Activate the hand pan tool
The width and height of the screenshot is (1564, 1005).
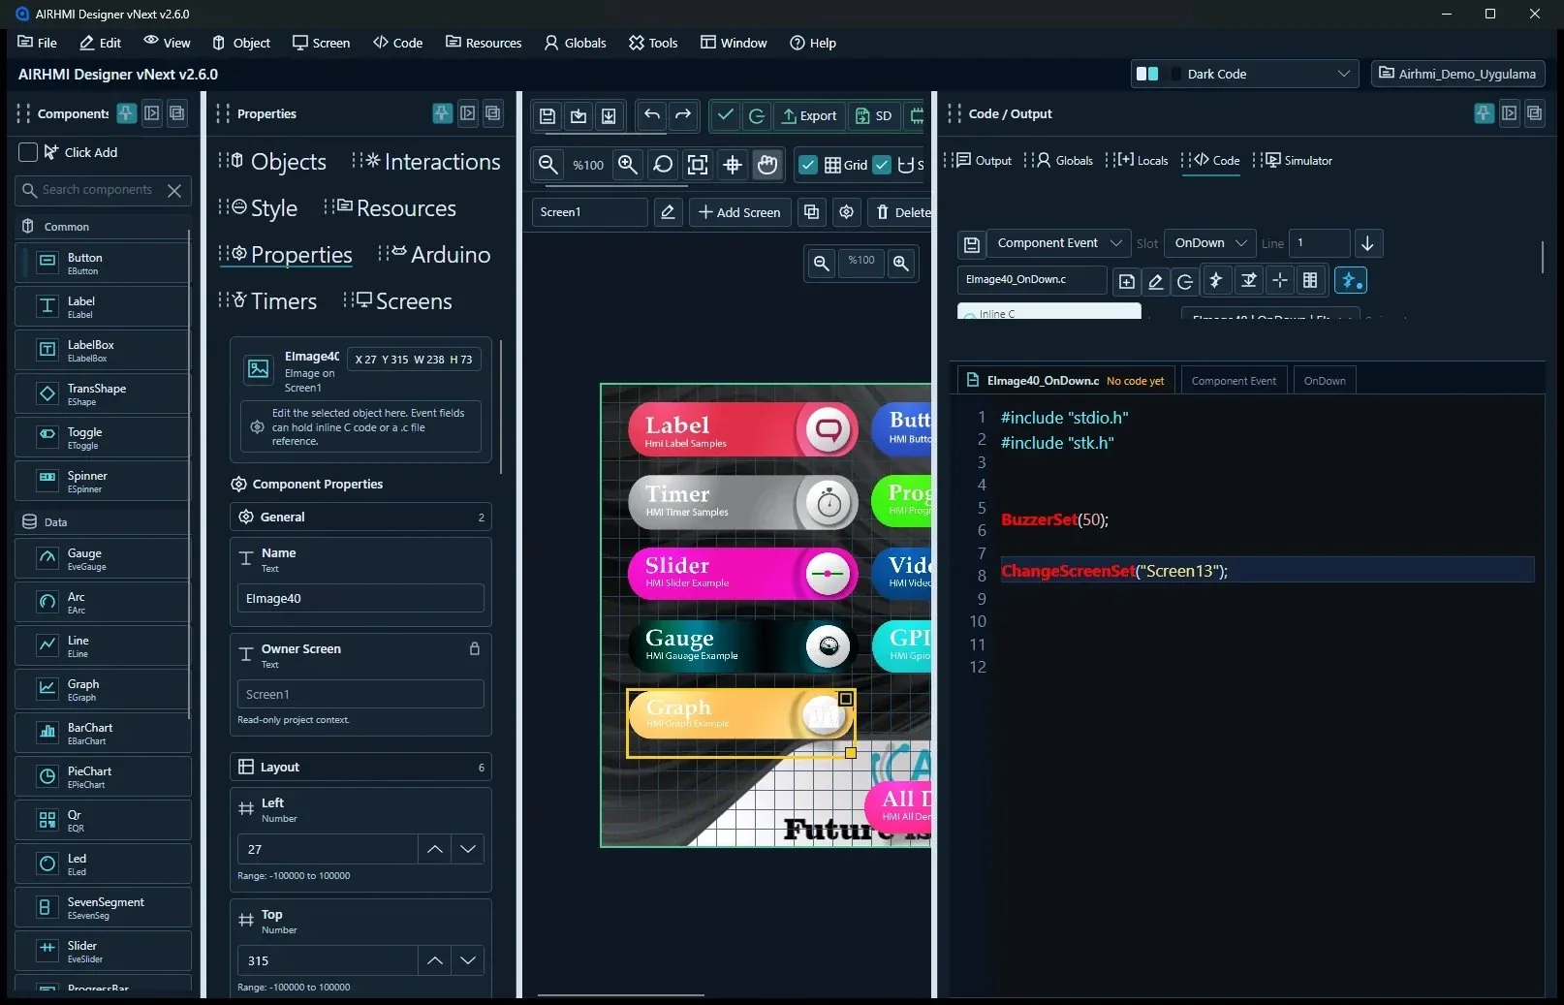[767, 165]
